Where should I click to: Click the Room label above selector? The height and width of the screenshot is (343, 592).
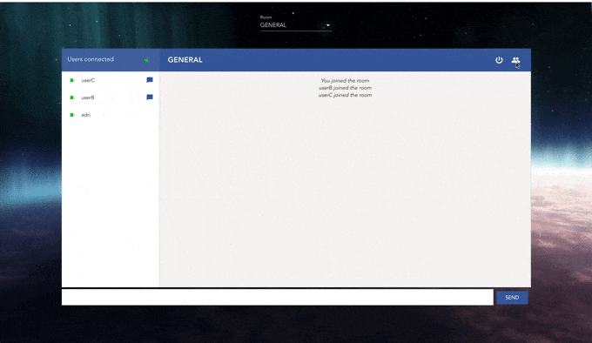(x=266, y=17)
